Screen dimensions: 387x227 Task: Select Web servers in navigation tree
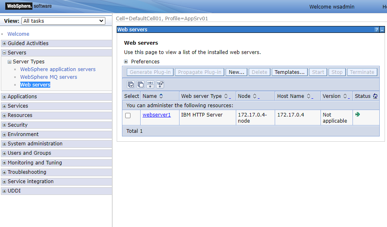click(x=35, y=84)
